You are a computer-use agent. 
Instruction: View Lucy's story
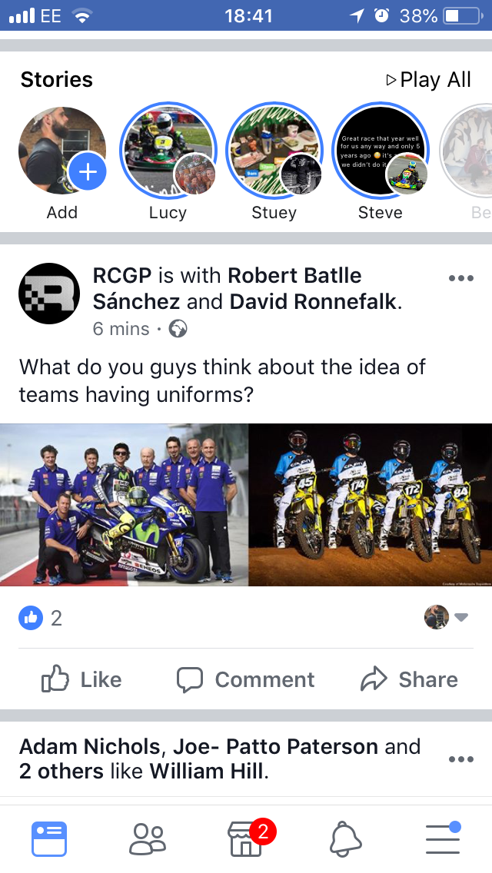[168, 151]
